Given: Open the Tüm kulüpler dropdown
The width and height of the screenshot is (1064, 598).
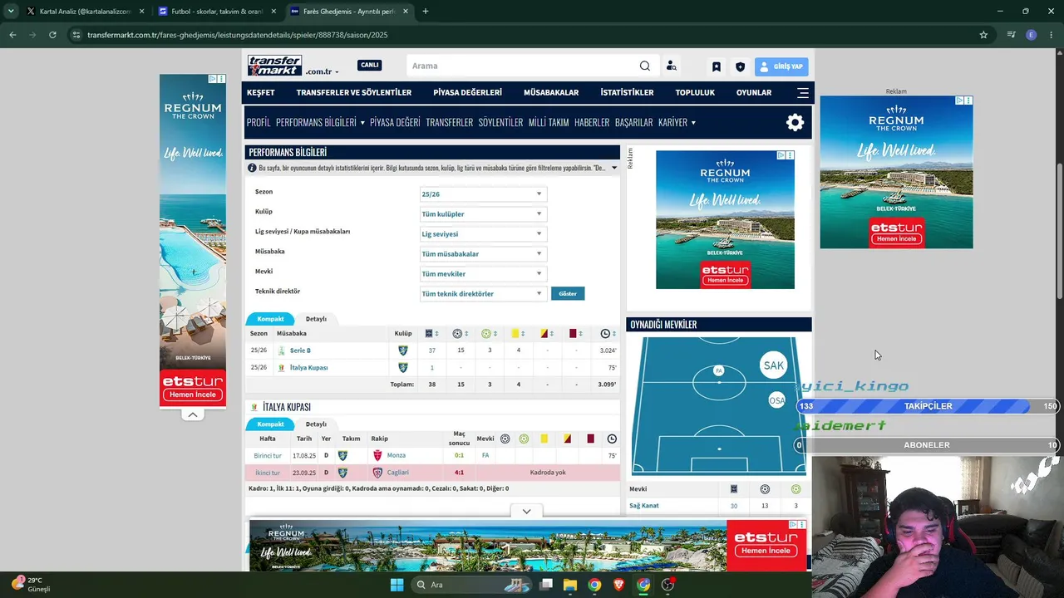Looking at the screenshot, I should click(x=483, y=214).
